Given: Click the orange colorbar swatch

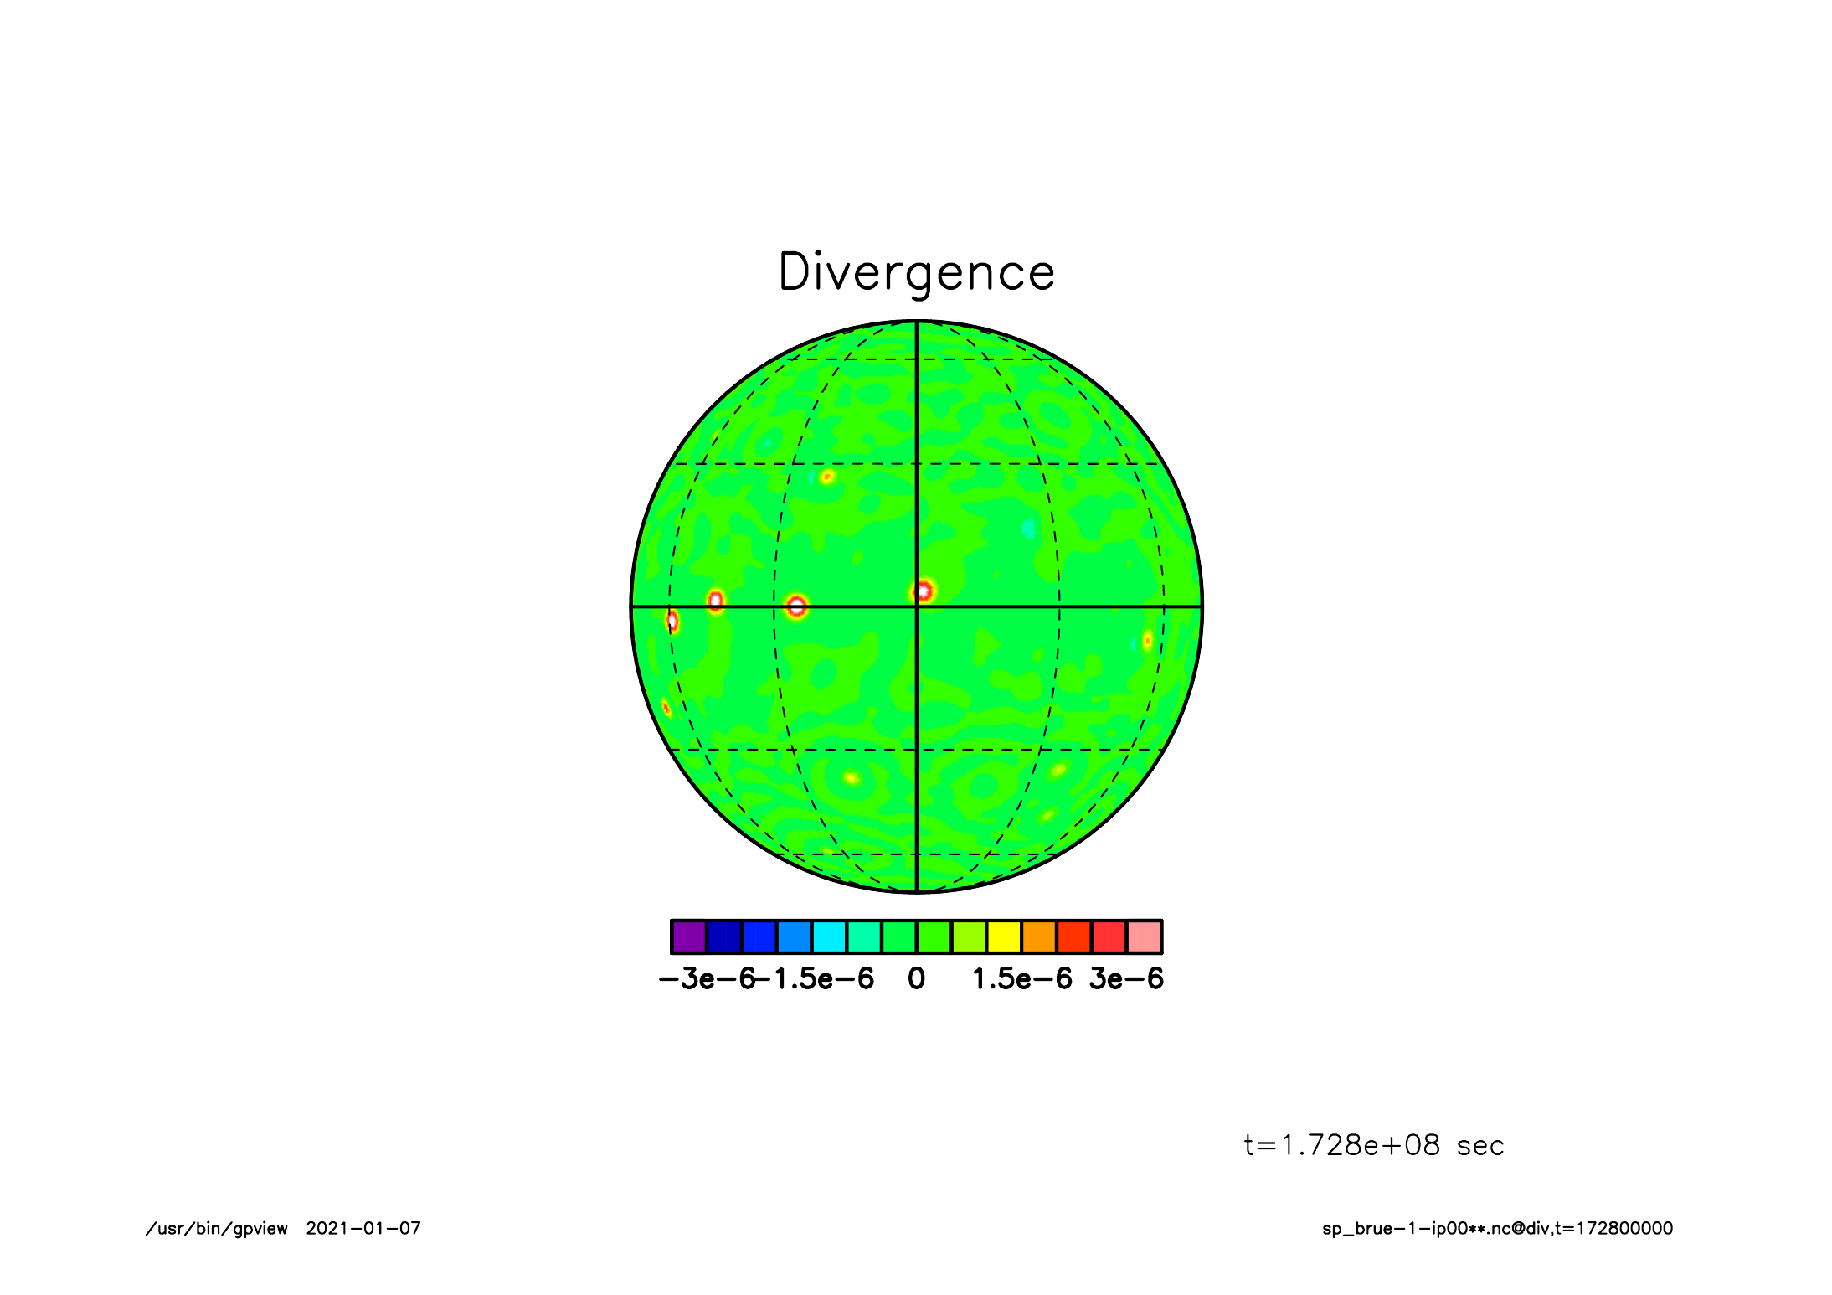Looking at the screenshot, I should [1039, 936].
